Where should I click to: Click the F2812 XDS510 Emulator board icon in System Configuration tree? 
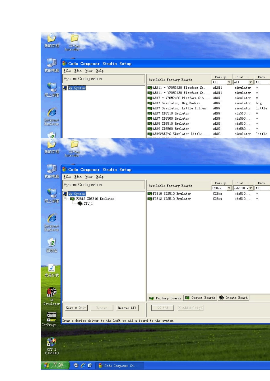[x=72, y=199]
